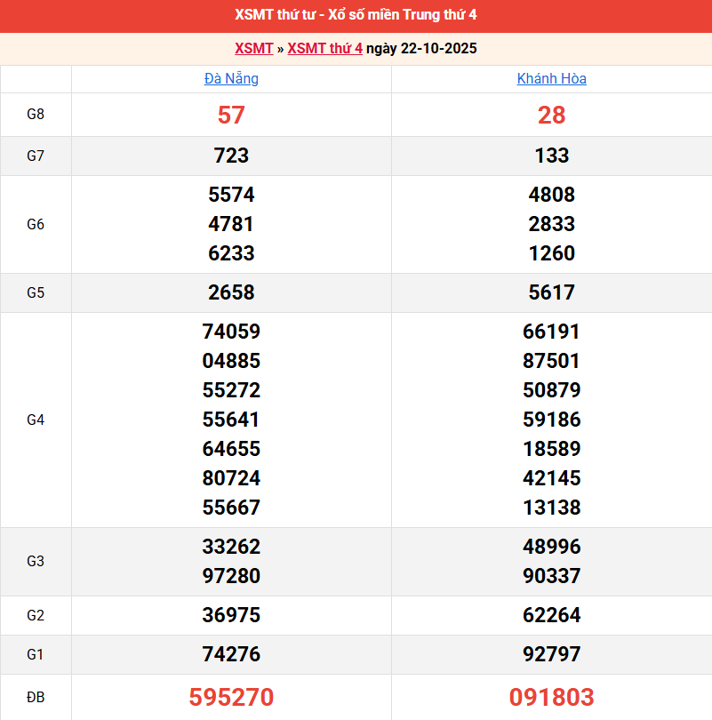Click Đà Nẵng G4 number 64655

point(231,449)
